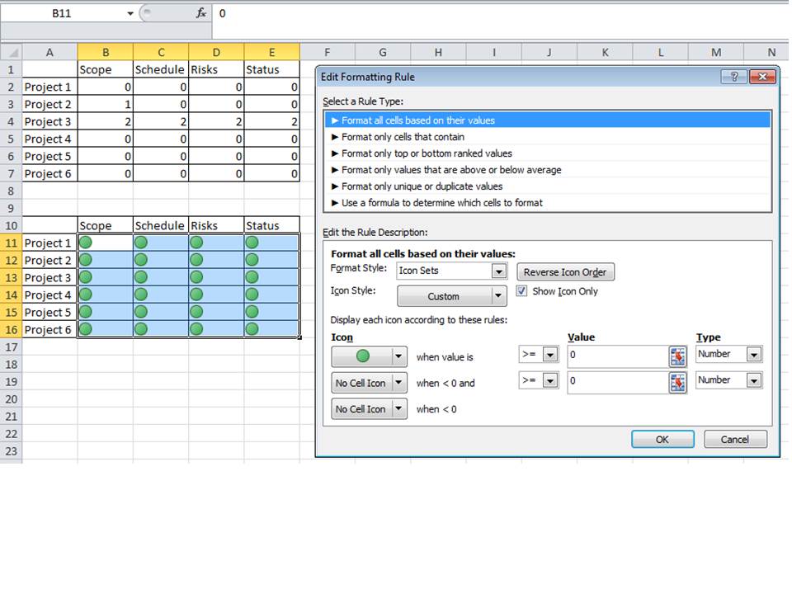Click the Select All corner button of the worksheet
Image resolution: width=792 pixels, height=594 pixels.
[x=11, y=52]
